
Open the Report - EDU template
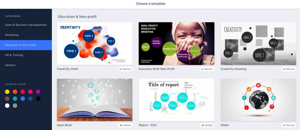(176, 100)
